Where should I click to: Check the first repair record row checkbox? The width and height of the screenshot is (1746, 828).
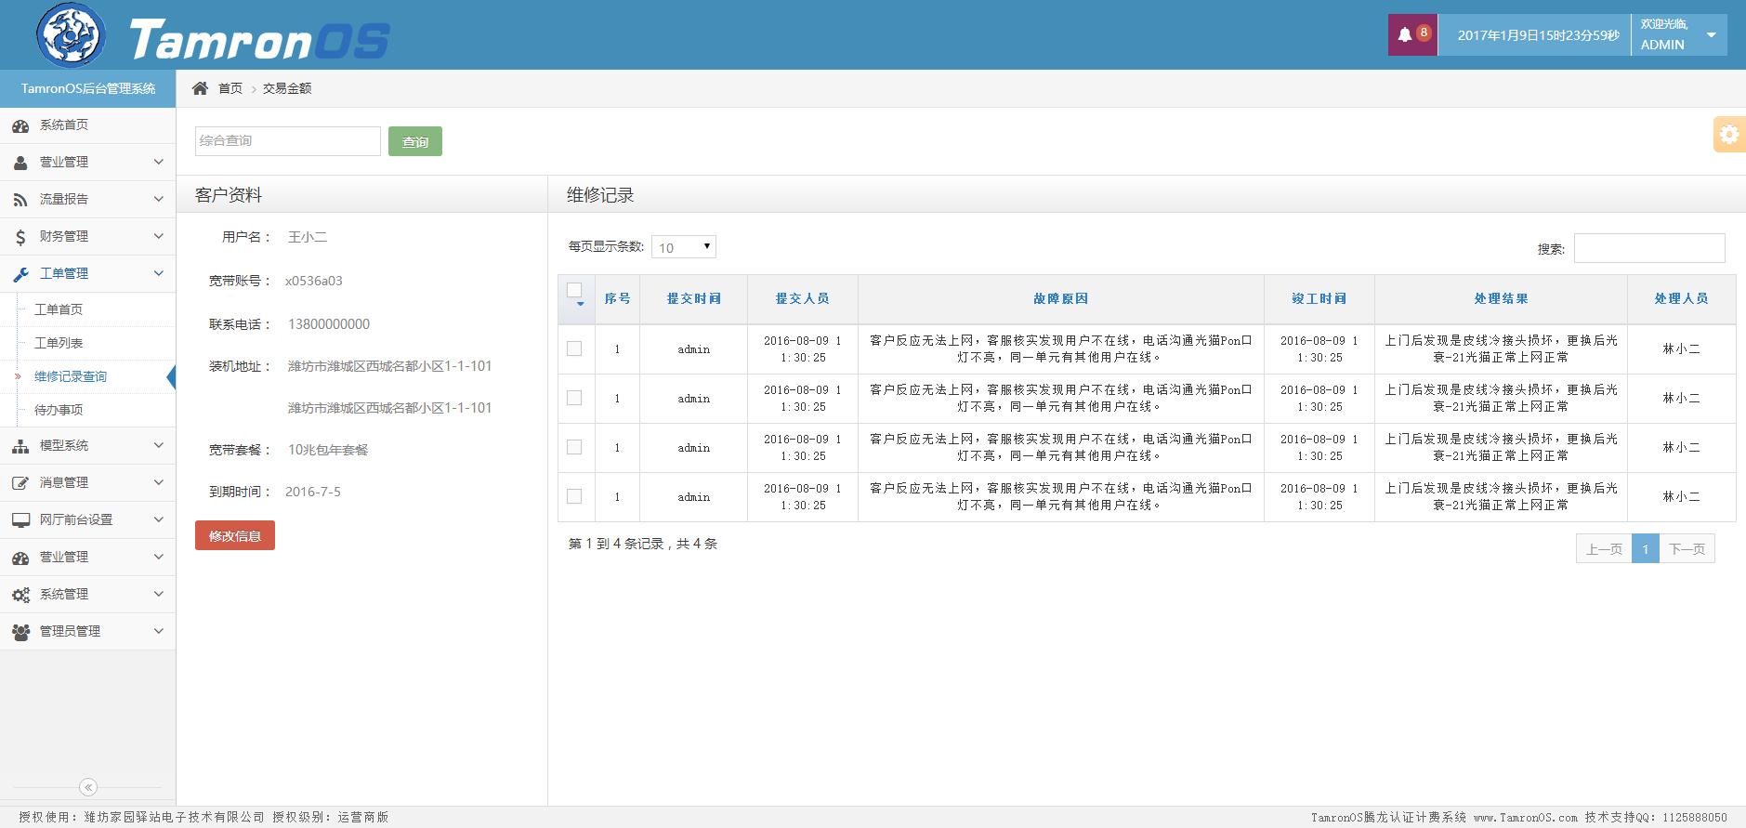pyautogui.click(x=574, y=348)
